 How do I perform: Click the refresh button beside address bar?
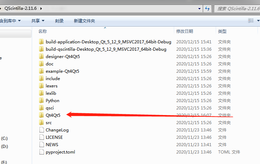click(207, 8)
